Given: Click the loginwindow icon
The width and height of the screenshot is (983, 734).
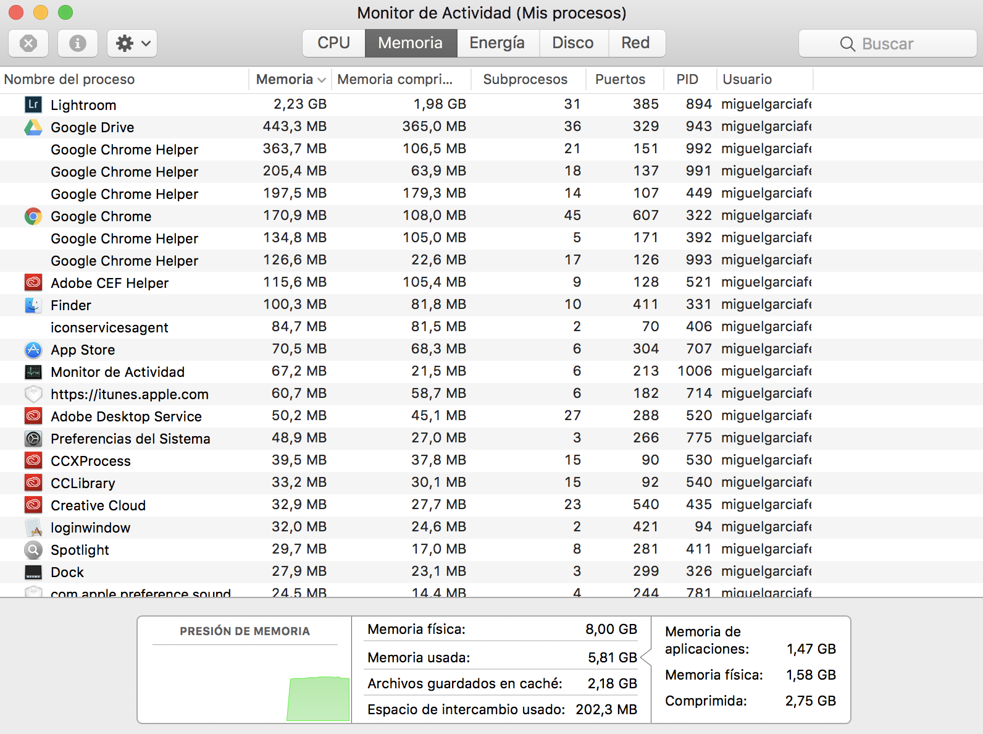Looking at the screenshot, I should [x=33, y=528].
